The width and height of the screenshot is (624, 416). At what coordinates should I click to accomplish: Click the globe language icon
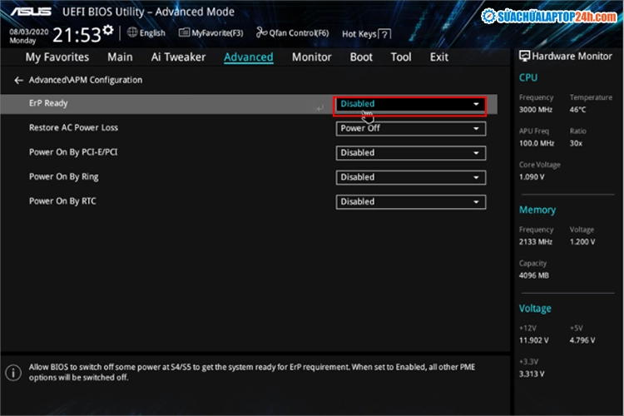132,32
